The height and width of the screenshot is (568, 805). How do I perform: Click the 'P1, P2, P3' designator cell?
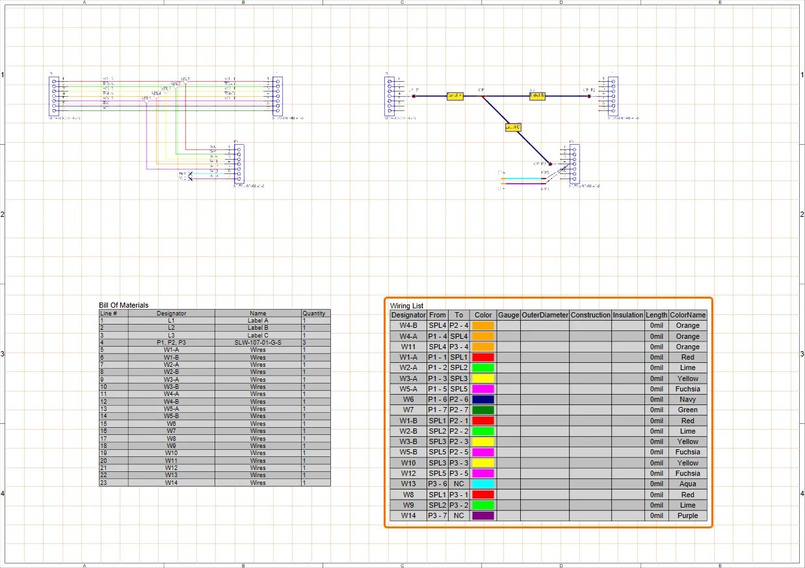point(172,342)
